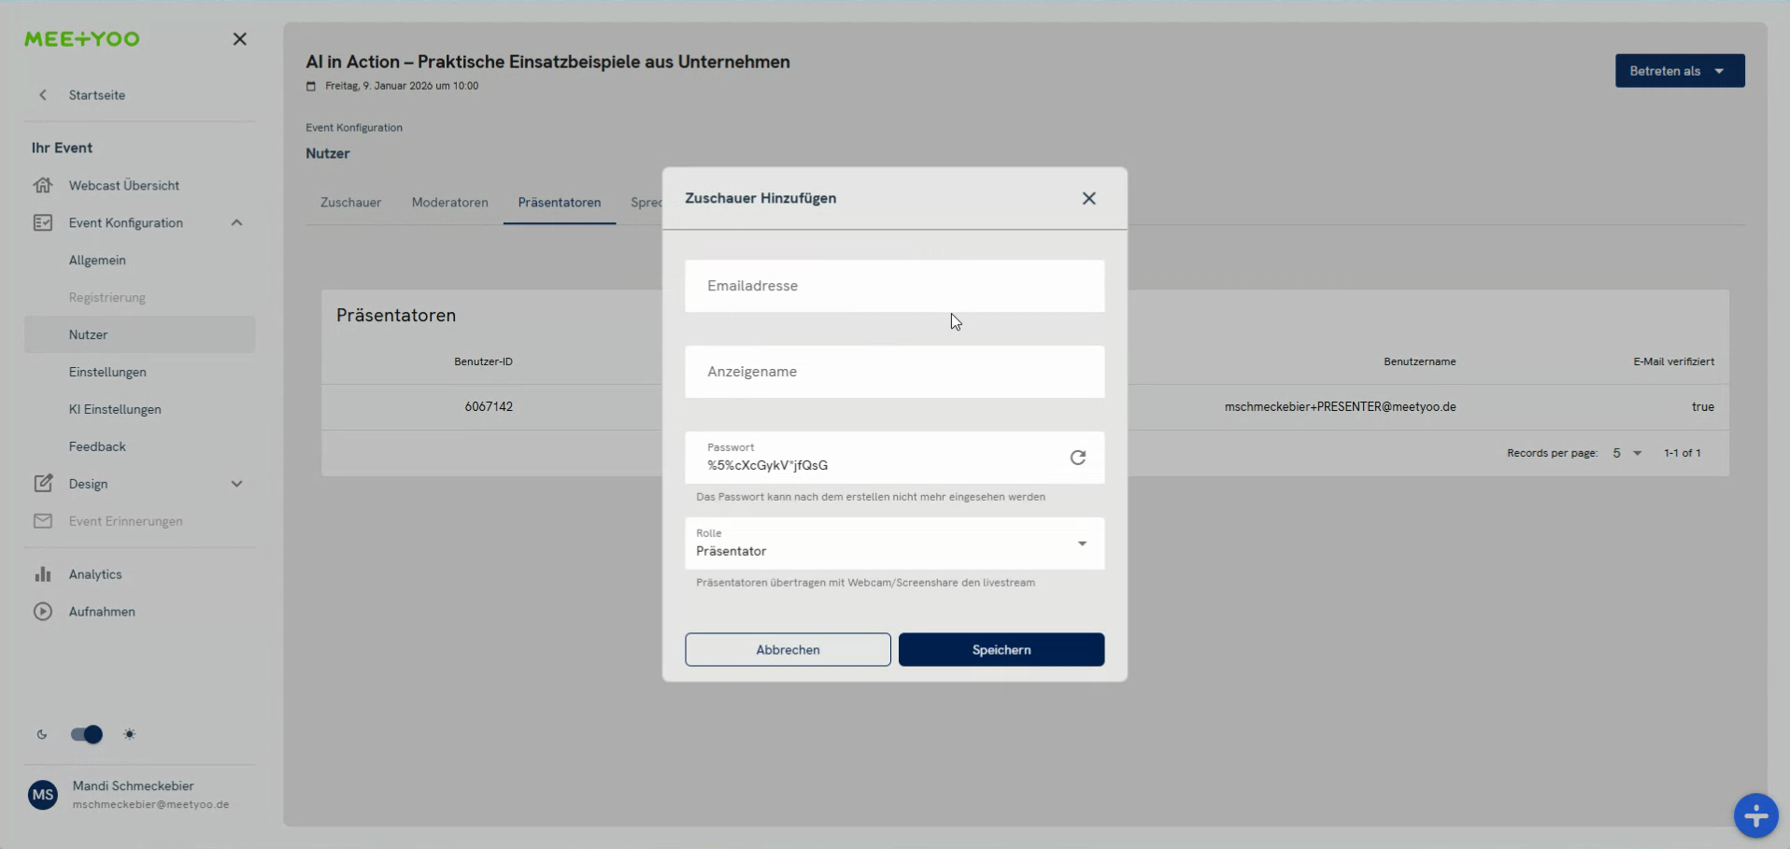This screenshot has height=849, width=1790.
Task: Open Analytics using the bar chart icon
Action: click(x=43, y=573)
